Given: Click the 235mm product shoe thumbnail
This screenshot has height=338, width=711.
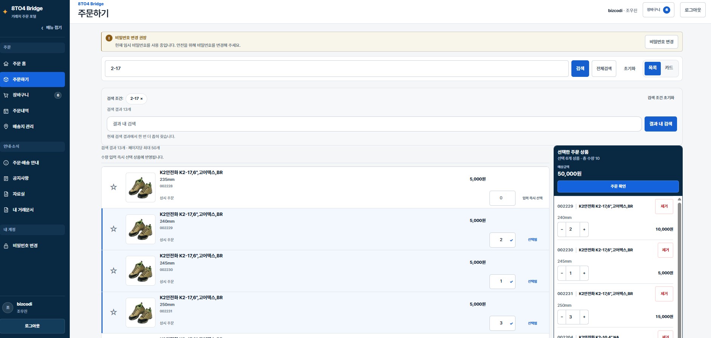Looking at the screenshot, I should 140,187.
